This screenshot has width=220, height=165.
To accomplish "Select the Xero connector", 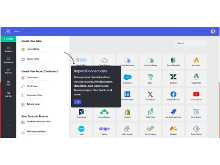I will click(81, 130).
